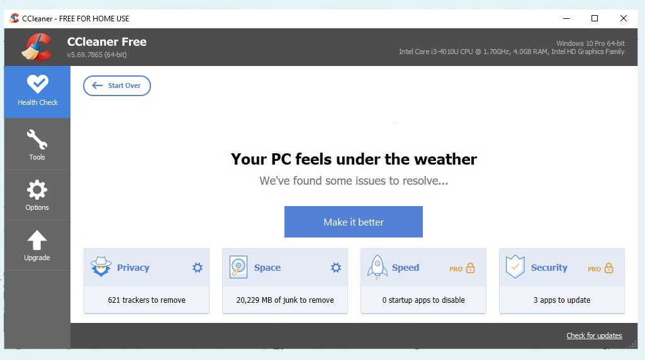
Task: Open Space settings gear icon
Action: tap(335, 268)
